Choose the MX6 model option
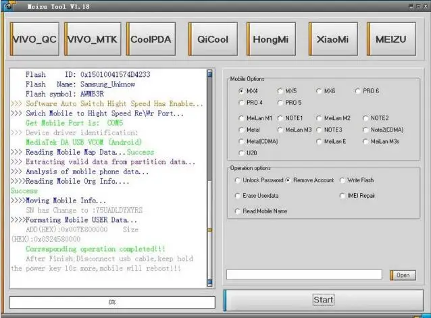Screen dimensions: 431x318 tap(319, 91)
